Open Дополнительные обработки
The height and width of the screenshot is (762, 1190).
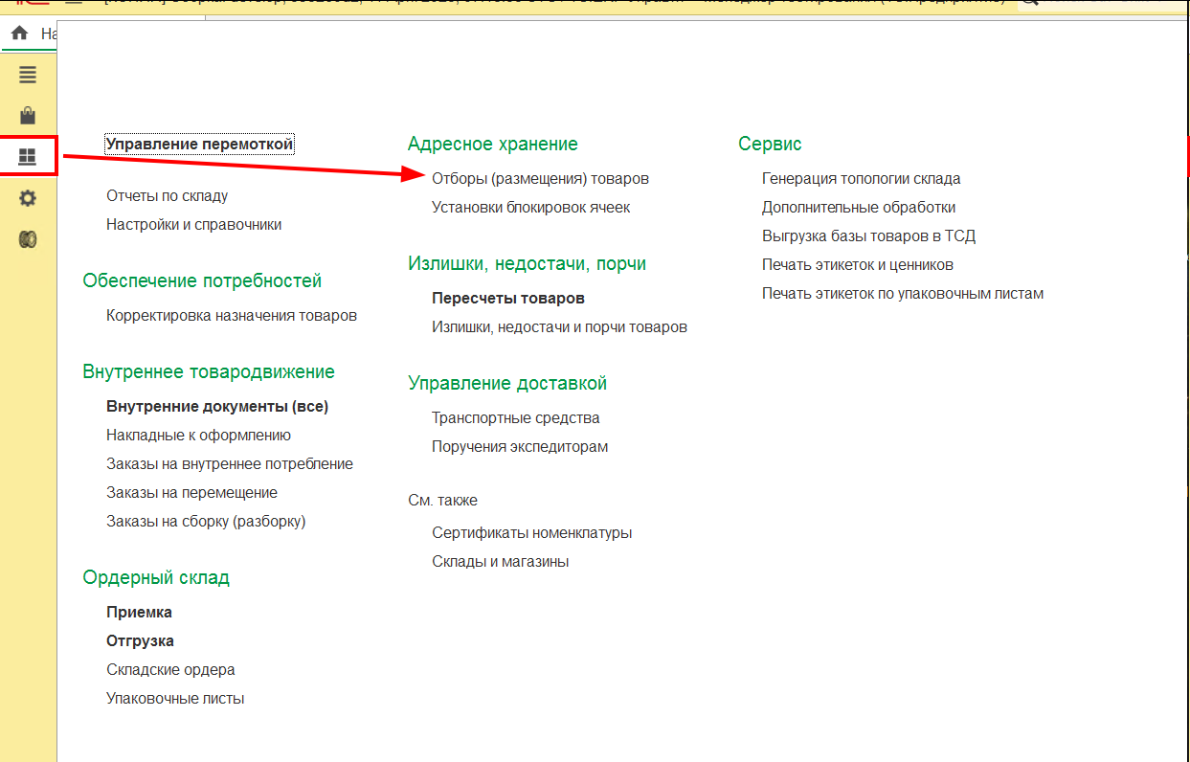coord(859,208)
